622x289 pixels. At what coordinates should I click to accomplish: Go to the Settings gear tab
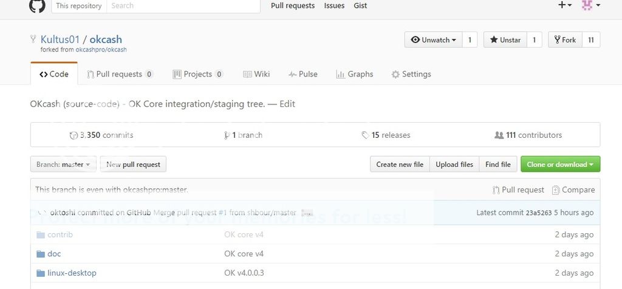click(x=411, y=74)
